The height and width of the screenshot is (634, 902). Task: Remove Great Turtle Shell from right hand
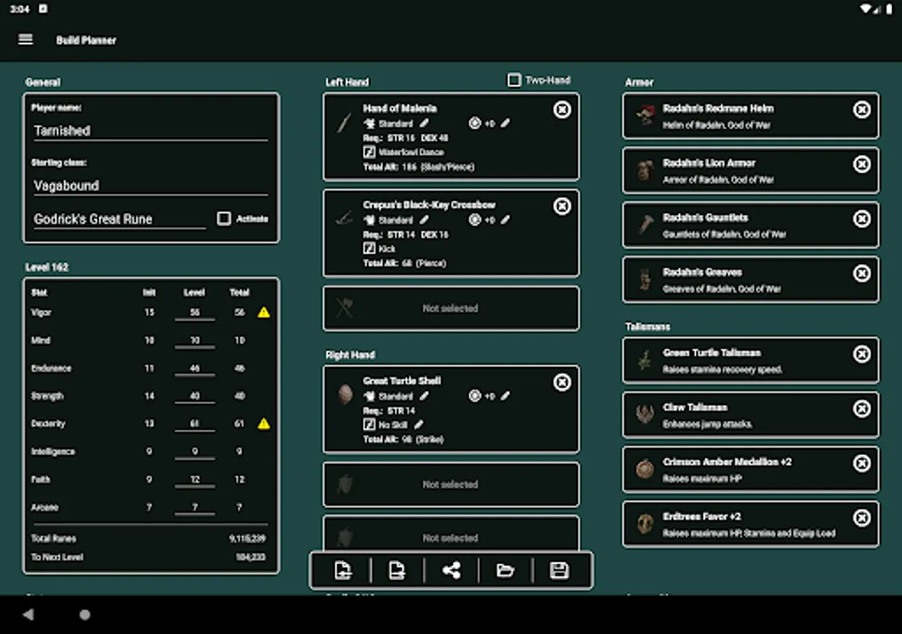(562, 382)
